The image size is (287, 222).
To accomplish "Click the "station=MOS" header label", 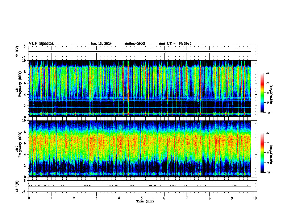I will click(x=135, y=44).
